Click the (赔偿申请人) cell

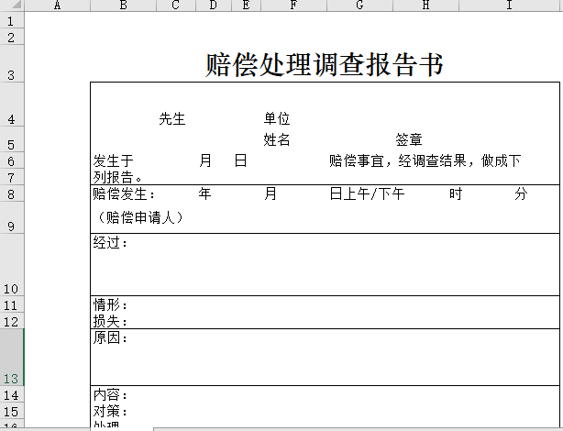[x=139, y=217]
